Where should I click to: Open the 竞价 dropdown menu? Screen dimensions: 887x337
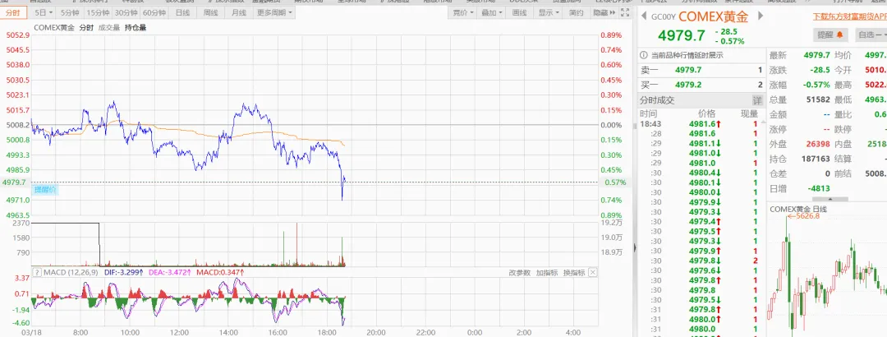[464, 12]
